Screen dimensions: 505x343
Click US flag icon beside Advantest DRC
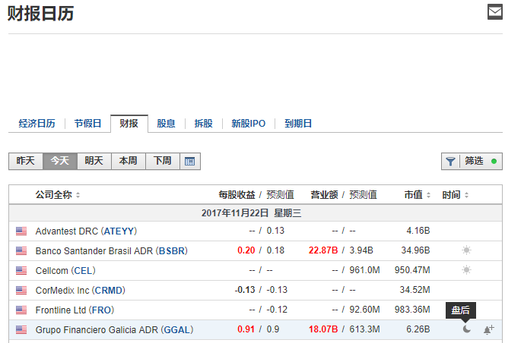(21, 231)
